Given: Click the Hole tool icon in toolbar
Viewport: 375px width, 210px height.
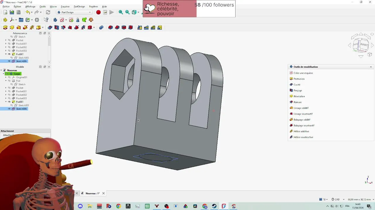Looking at the screenshot, I should (x=57, y=27).
